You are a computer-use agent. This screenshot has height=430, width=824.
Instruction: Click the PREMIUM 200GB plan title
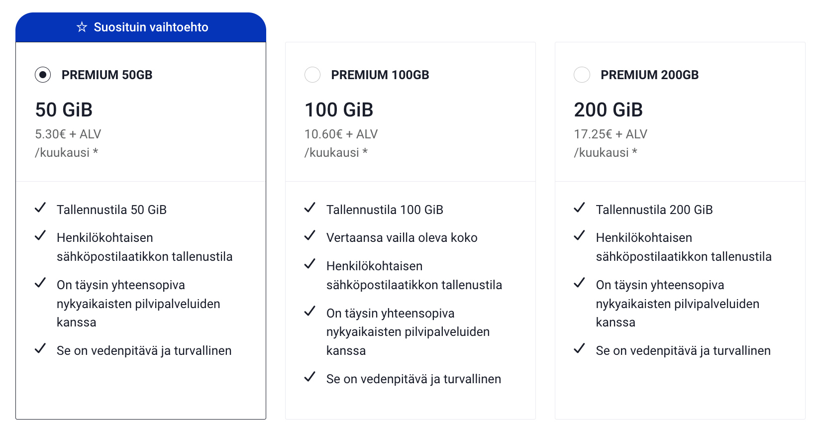pos(649,75)
